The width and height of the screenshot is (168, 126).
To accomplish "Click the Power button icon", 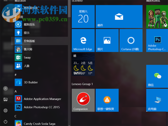I will point(5,122).
